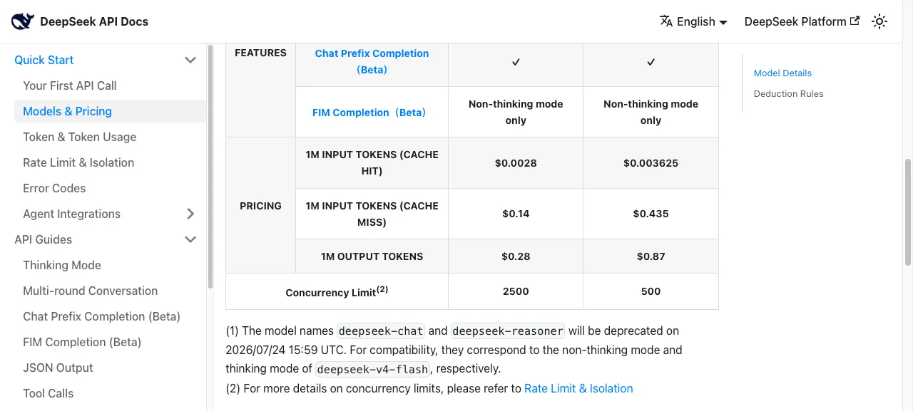Open the English language dropdown

click(x=693, y=21)
